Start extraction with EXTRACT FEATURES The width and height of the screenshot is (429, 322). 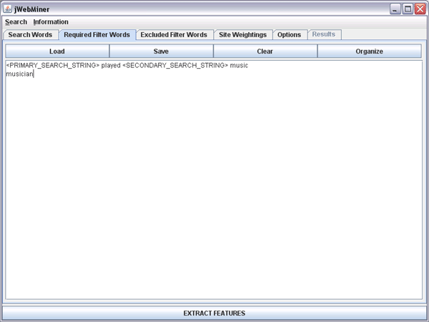pyautogui.click(x=214, y=313)
